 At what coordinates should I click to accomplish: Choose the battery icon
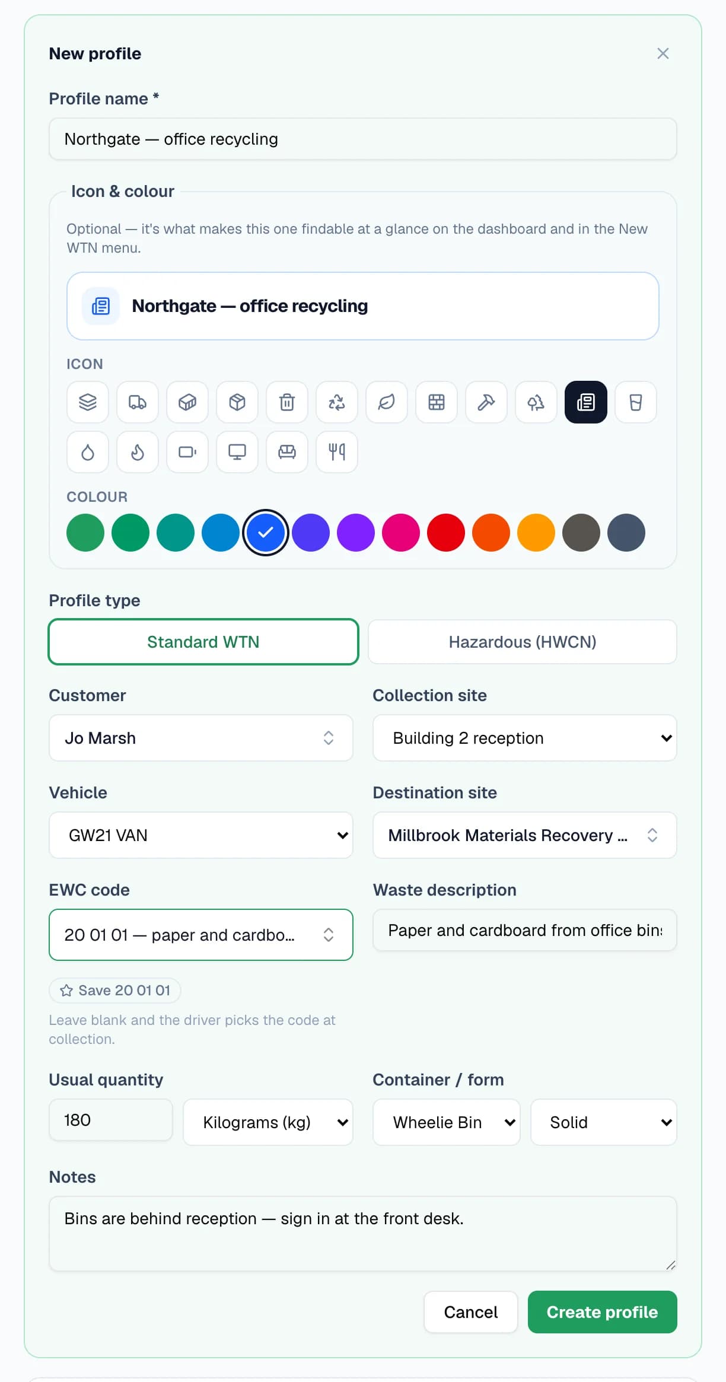click(187, 452)
